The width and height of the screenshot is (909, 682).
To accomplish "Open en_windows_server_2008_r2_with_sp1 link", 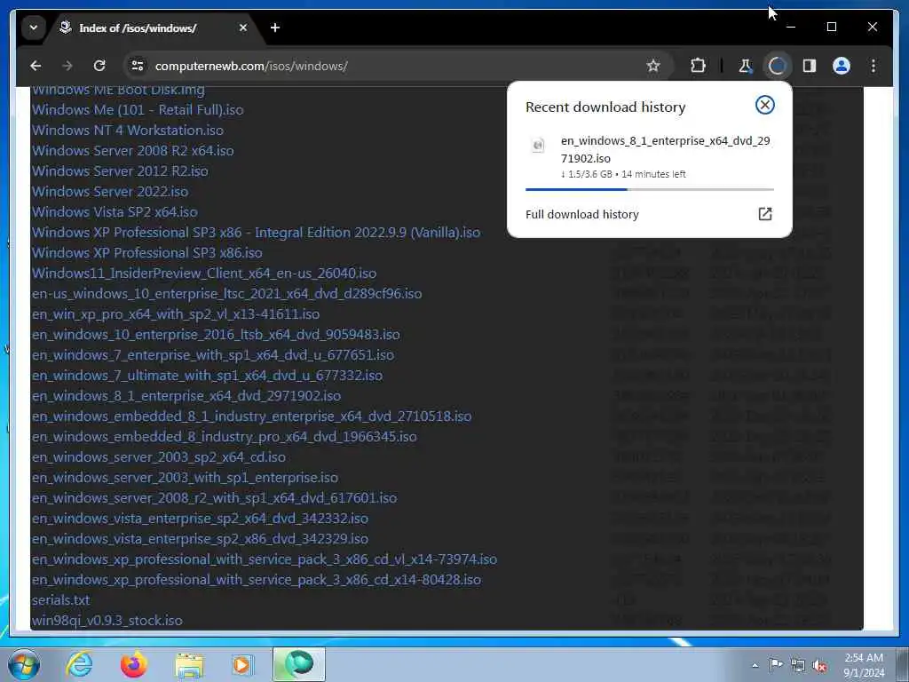I will coord(215,497).
